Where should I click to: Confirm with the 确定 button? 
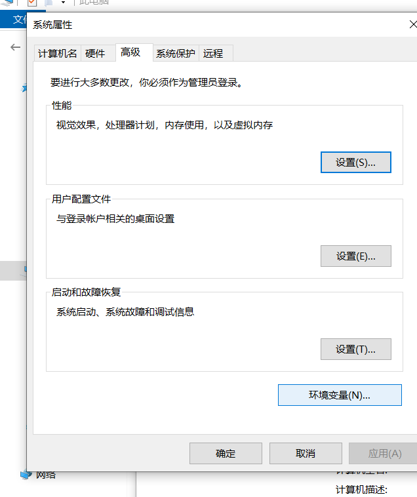coord(226,453)
